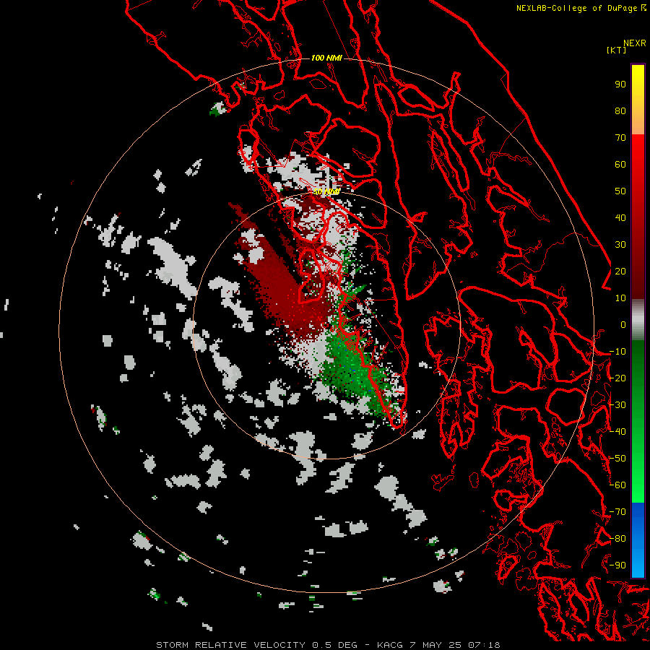Click the 50 value on the velocity scale
Image resolution: width=650 pixels, height=650 pixels.
click(x=620, y=191)
